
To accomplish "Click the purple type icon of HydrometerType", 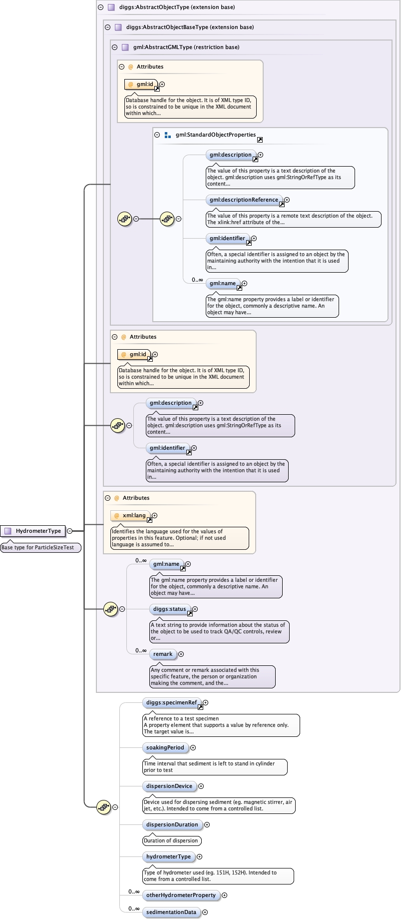I will pos(8,531).
